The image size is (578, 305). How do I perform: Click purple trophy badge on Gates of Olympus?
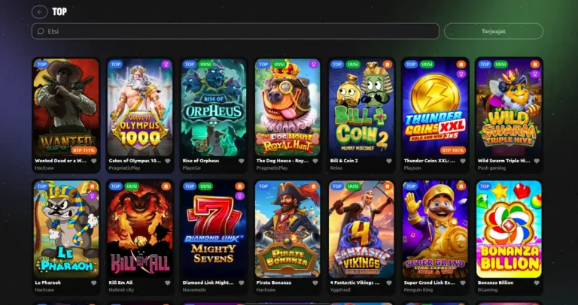[166, 65]
